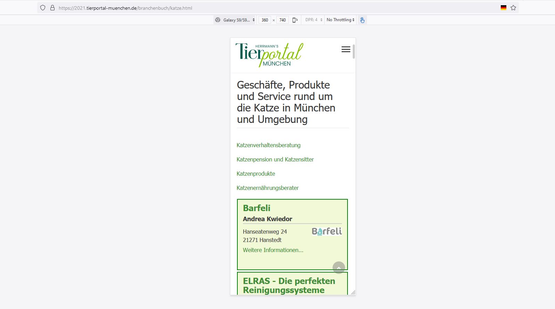
Task: Click the Tierportal München logo
Action: [x=269, y=55]
